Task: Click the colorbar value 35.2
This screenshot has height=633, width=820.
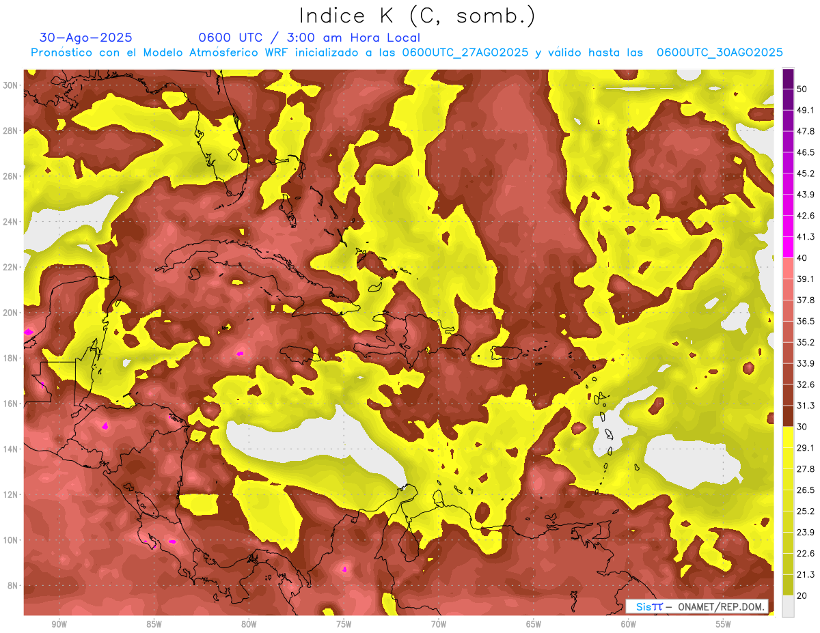Action: pos(806,342)
